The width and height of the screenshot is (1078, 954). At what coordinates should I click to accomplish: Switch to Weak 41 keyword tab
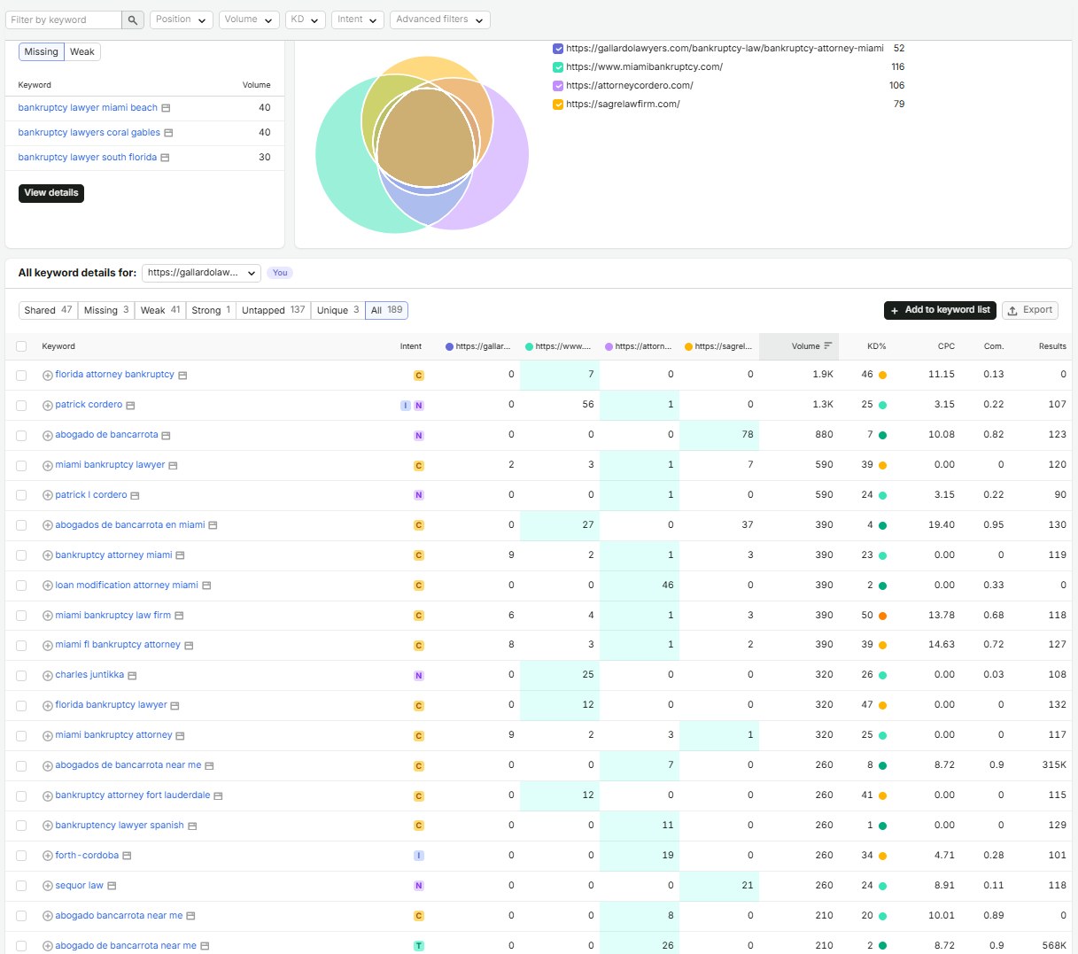click(x=160, y=310)
